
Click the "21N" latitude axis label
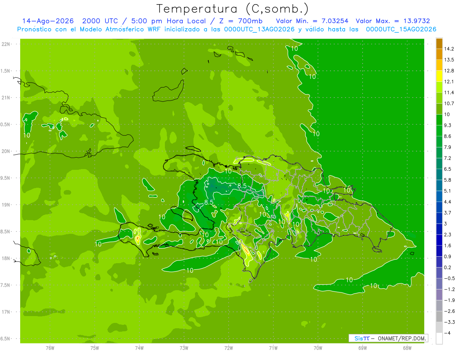[5, 97]
